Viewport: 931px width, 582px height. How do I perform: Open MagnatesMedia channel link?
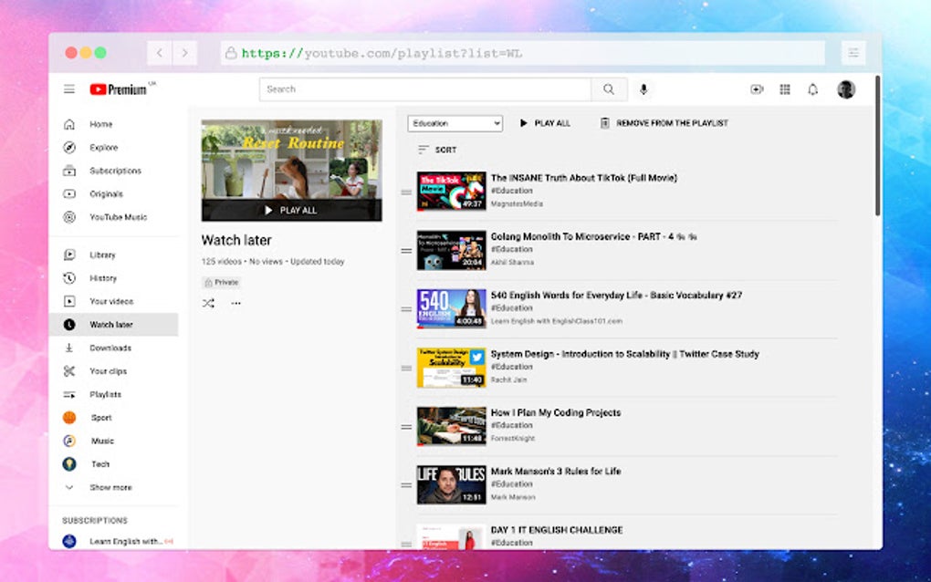click(x=517, y=204)
